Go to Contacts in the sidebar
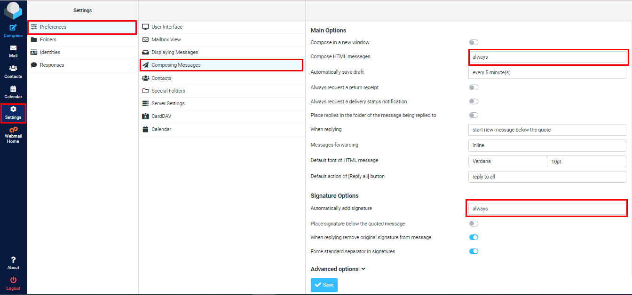This screenshot has height=295, width=632. pyautogui.click(x=13, y=69)
